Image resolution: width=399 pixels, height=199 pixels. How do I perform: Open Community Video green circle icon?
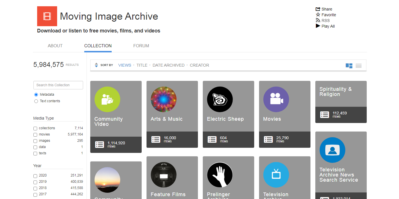[x=107, y=99]
